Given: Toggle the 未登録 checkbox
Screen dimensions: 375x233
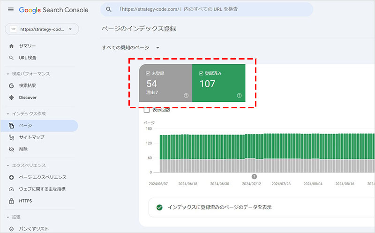Looking at the screenshot, I should (148, 73).
